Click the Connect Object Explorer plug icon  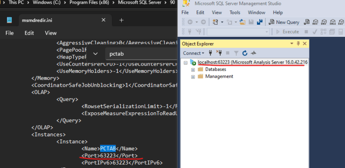click(210, 53)
